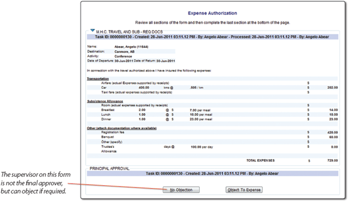The image size is (349, 202).
Task: Click the underlined Transportation heading
Action: [98, 79]
